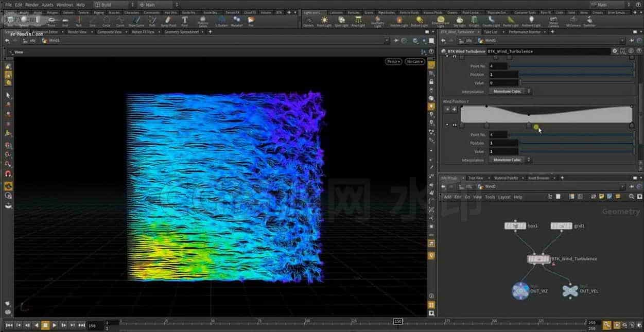Click the lower ramp Value input field
Viewport: 644px width, 332px height.
[503, 151]
